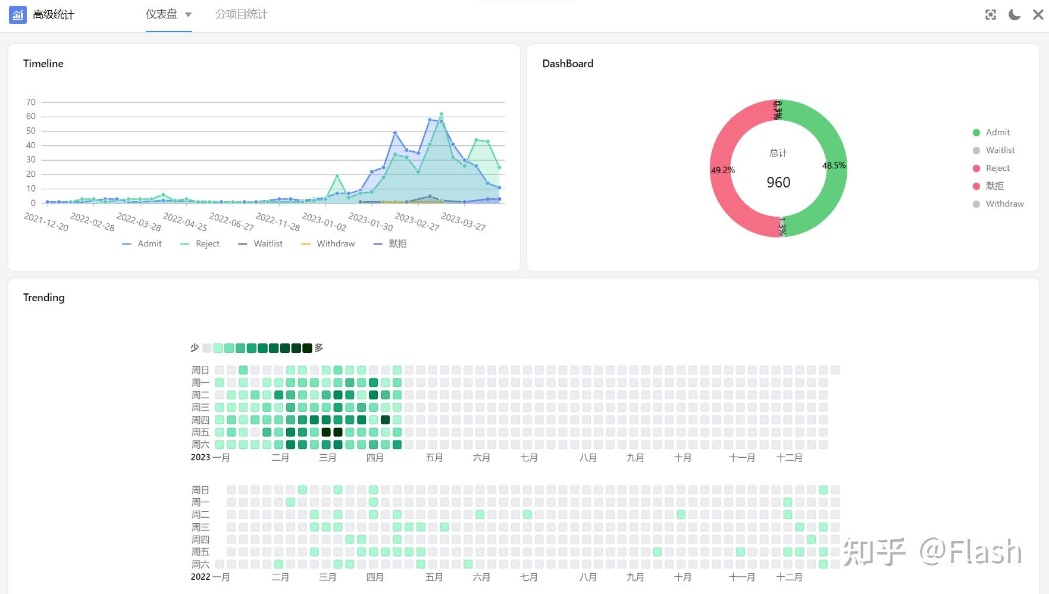The height and width of the screenshot is (594, 1049).
Task: Enter fullscreen using the expand icon
Action: coord(990,14)
